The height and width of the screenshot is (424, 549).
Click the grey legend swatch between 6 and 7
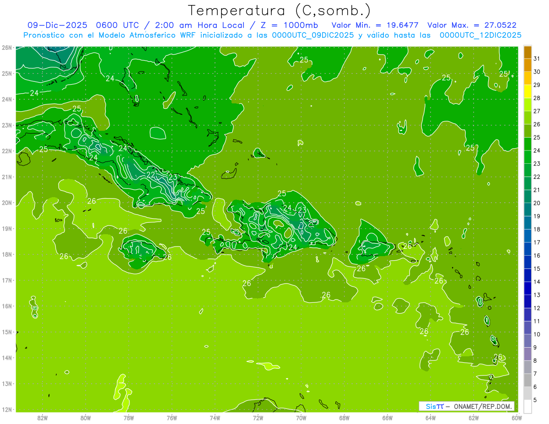[527, 380]
